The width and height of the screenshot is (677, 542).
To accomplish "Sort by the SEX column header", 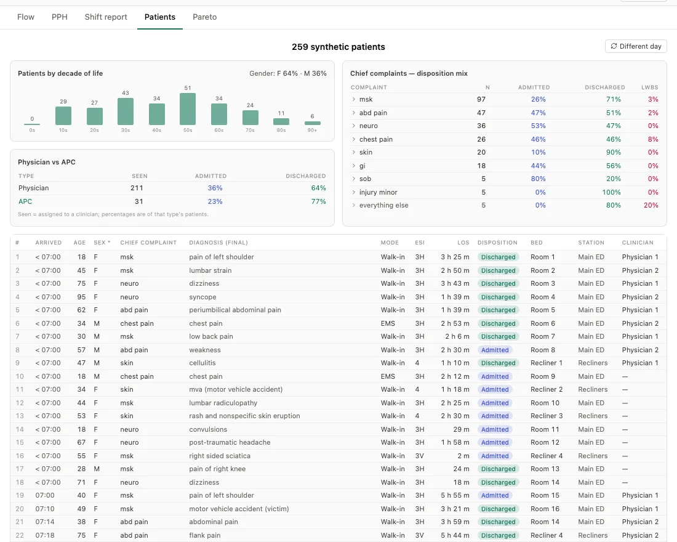I will click(x=102, y=243).
